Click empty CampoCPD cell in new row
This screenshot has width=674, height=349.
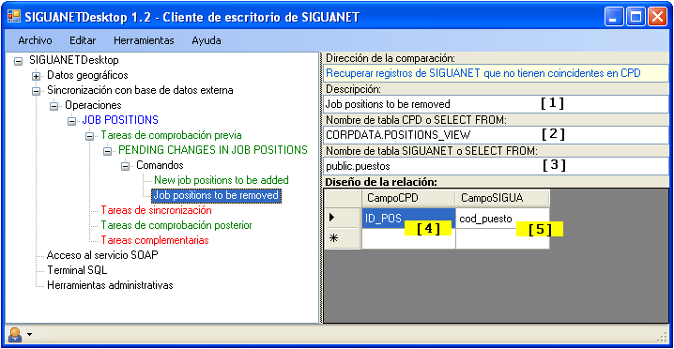click(x=408, y=239)
